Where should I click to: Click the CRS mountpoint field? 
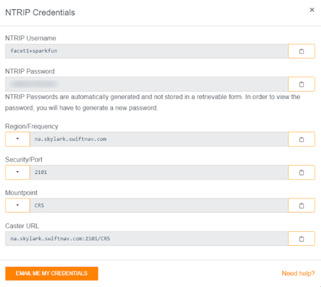(x=159, y=205)
